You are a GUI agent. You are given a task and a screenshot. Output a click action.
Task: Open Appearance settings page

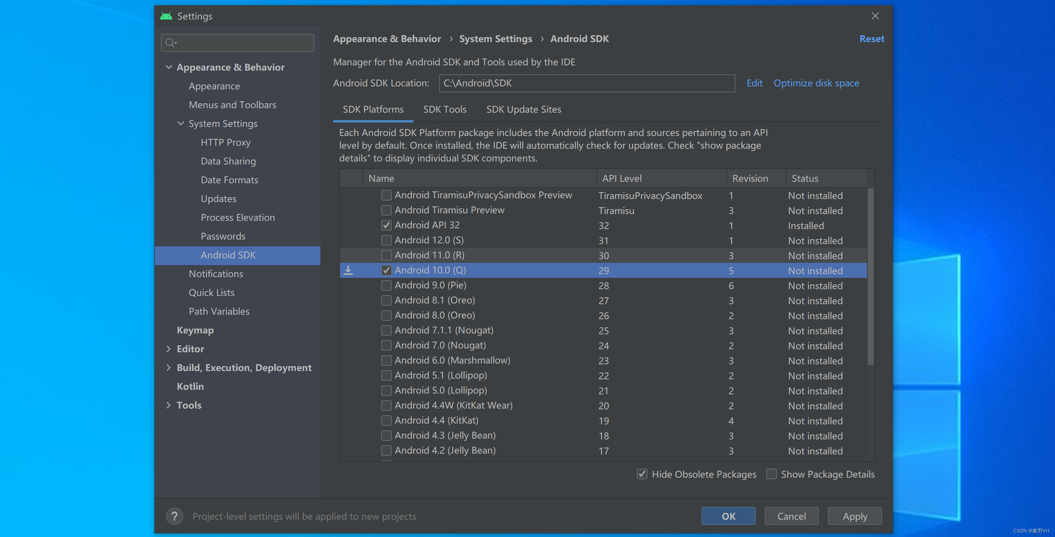[x=214, y=86]
